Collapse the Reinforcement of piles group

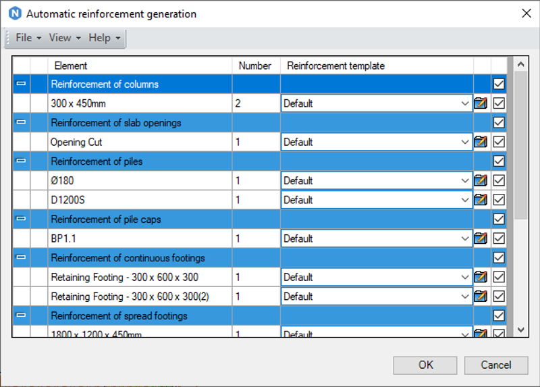click(x=21, y=161)
